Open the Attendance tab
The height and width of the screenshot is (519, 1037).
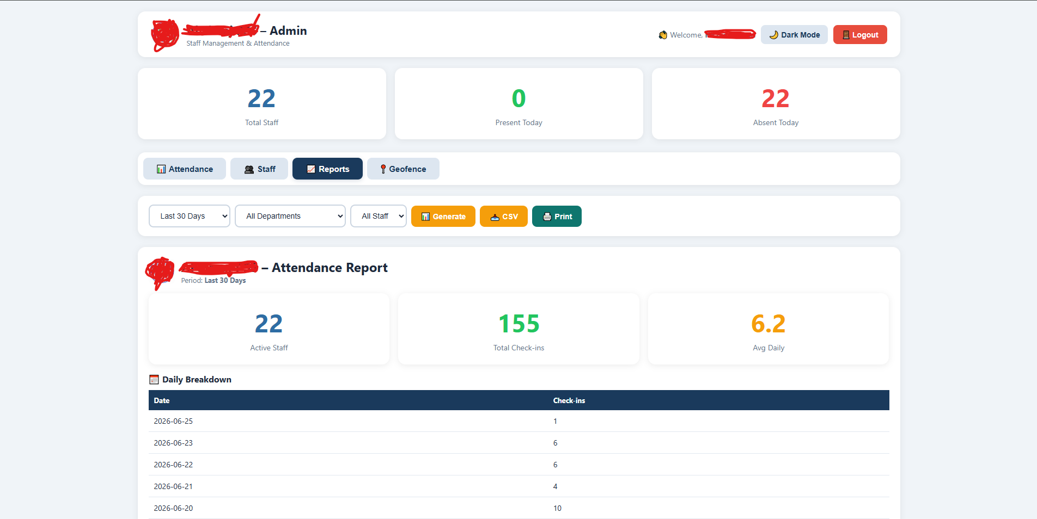tap(185, 169)
